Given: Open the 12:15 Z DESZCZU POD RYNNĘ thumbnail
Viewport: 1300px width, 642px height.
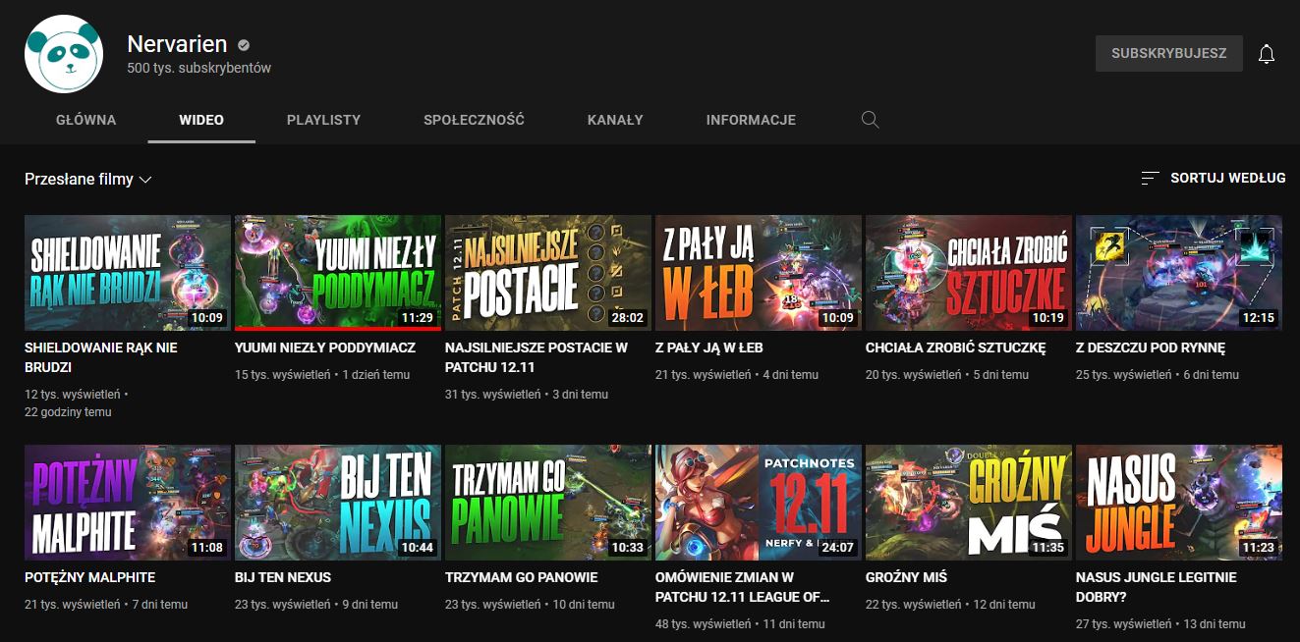Looking at the screenshot, I should pos(1179,273).
